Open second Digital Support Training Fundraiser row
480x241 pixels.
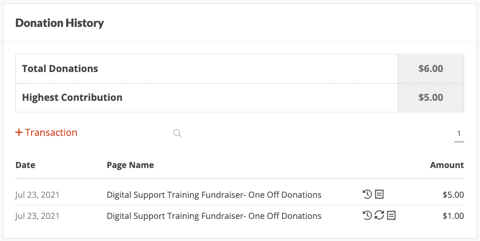pos(214,216)
